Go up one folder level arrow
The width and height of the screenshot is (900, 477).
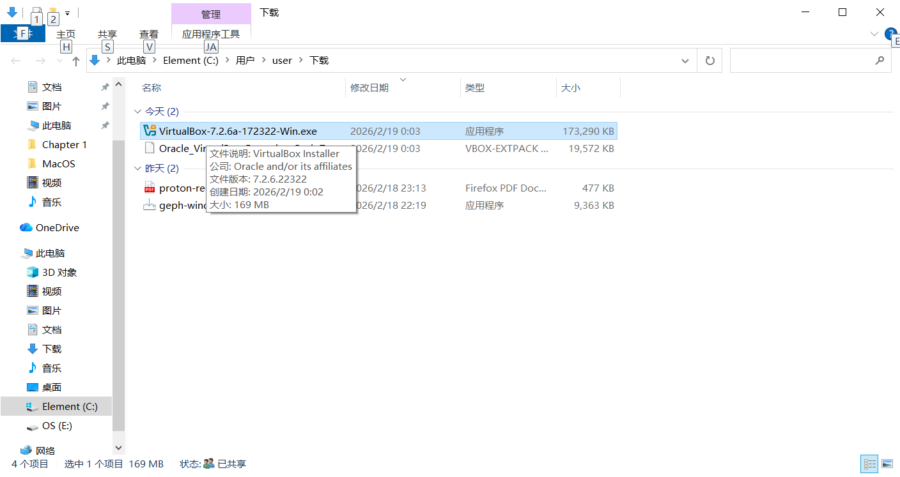click(76, 61)
